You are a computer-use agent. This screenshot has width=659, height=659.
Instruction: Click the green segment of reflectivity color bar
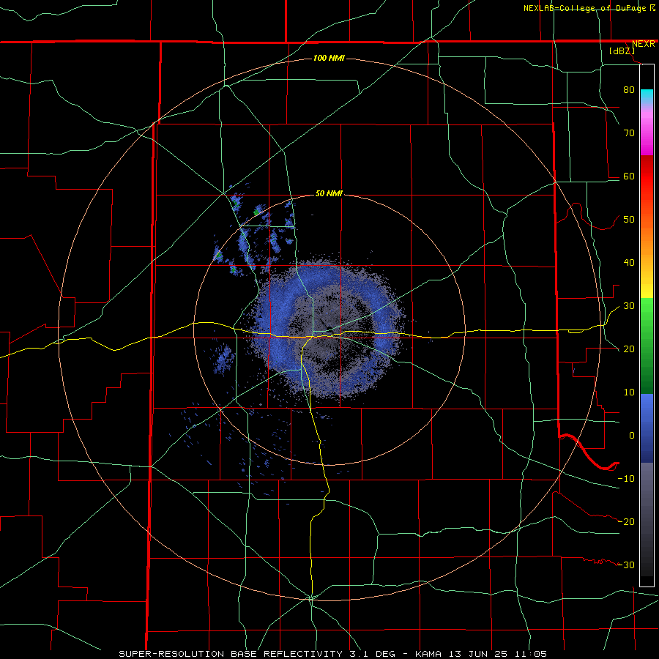pyautogui.click(x=647, y=346)
